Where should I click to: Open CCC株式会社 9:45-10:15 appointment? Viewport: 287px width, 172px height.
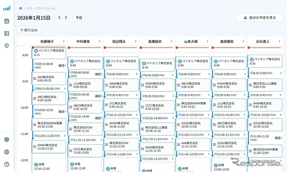121,105
